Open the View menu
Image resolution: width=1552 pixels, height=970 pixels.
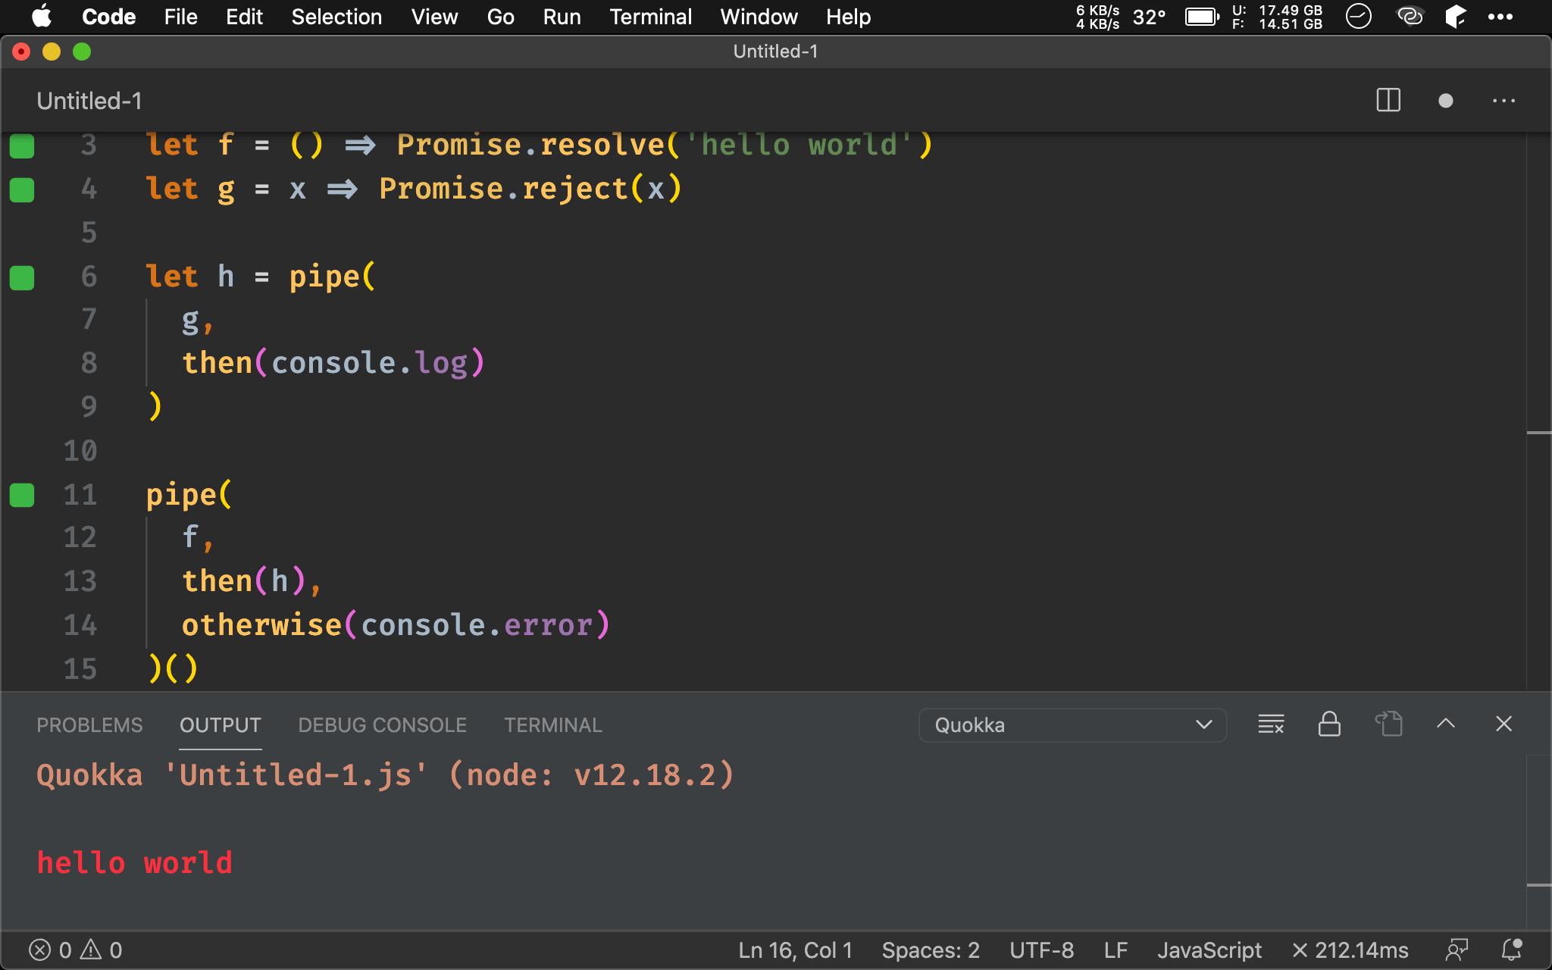pos(434,17)
